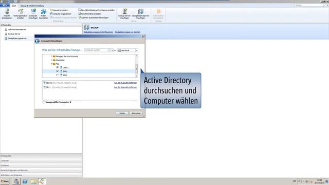Open the Aktivitäten und Ereignisse pane section

41,175
